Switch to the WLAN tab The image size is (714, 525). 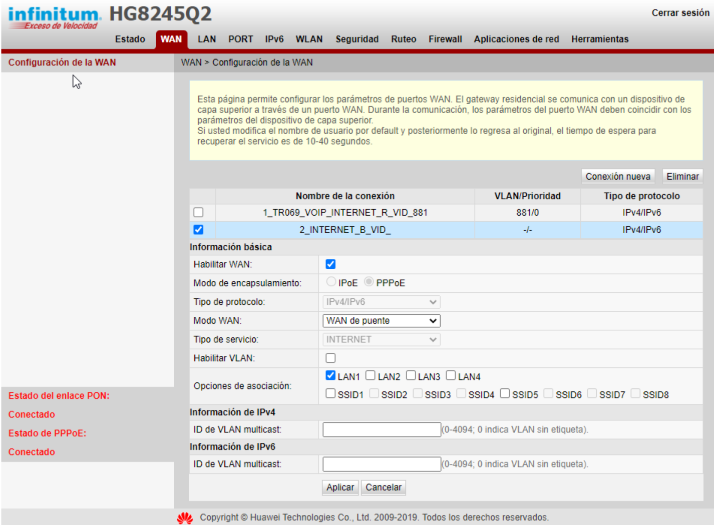coord(309,39)
